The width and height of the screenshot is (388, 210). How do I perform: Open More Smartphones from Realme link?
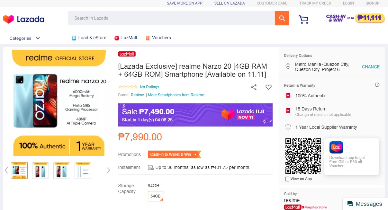point(176,95)
